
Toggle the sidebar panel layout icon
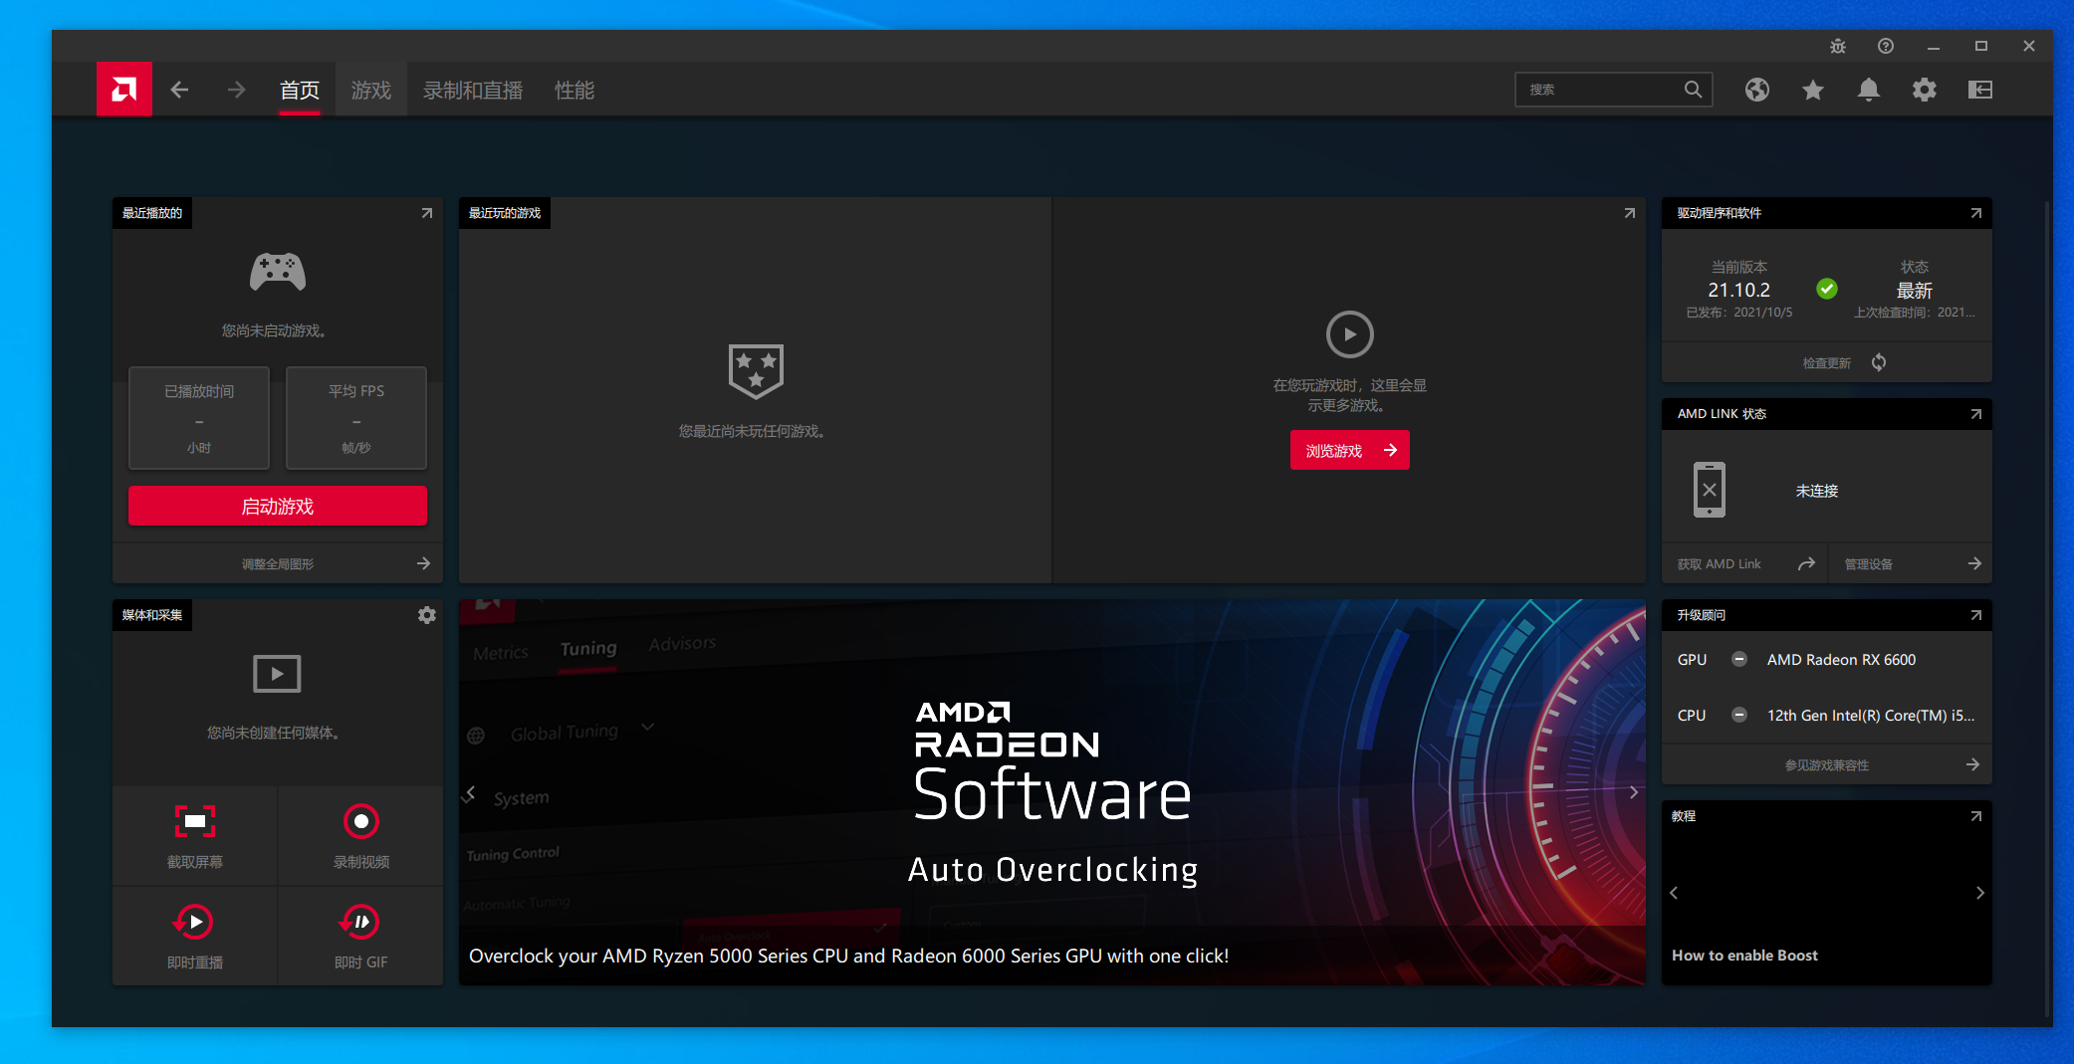click(1980, 90)
